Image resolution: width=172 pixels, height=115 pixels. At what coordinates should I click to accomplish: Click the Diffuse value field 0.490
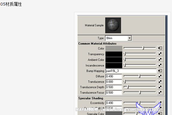point(114,76)
